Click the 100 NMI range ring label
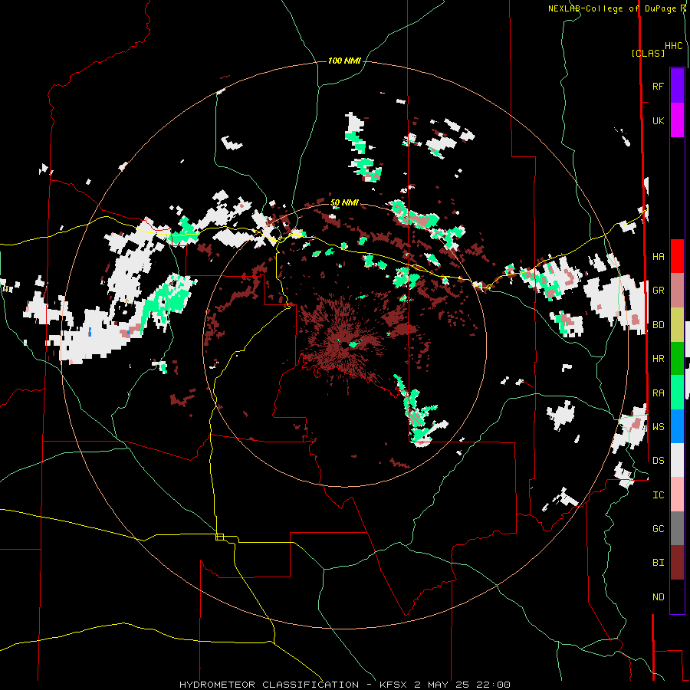The width and height of the screenshot is (690, 690). pos(344,61)
